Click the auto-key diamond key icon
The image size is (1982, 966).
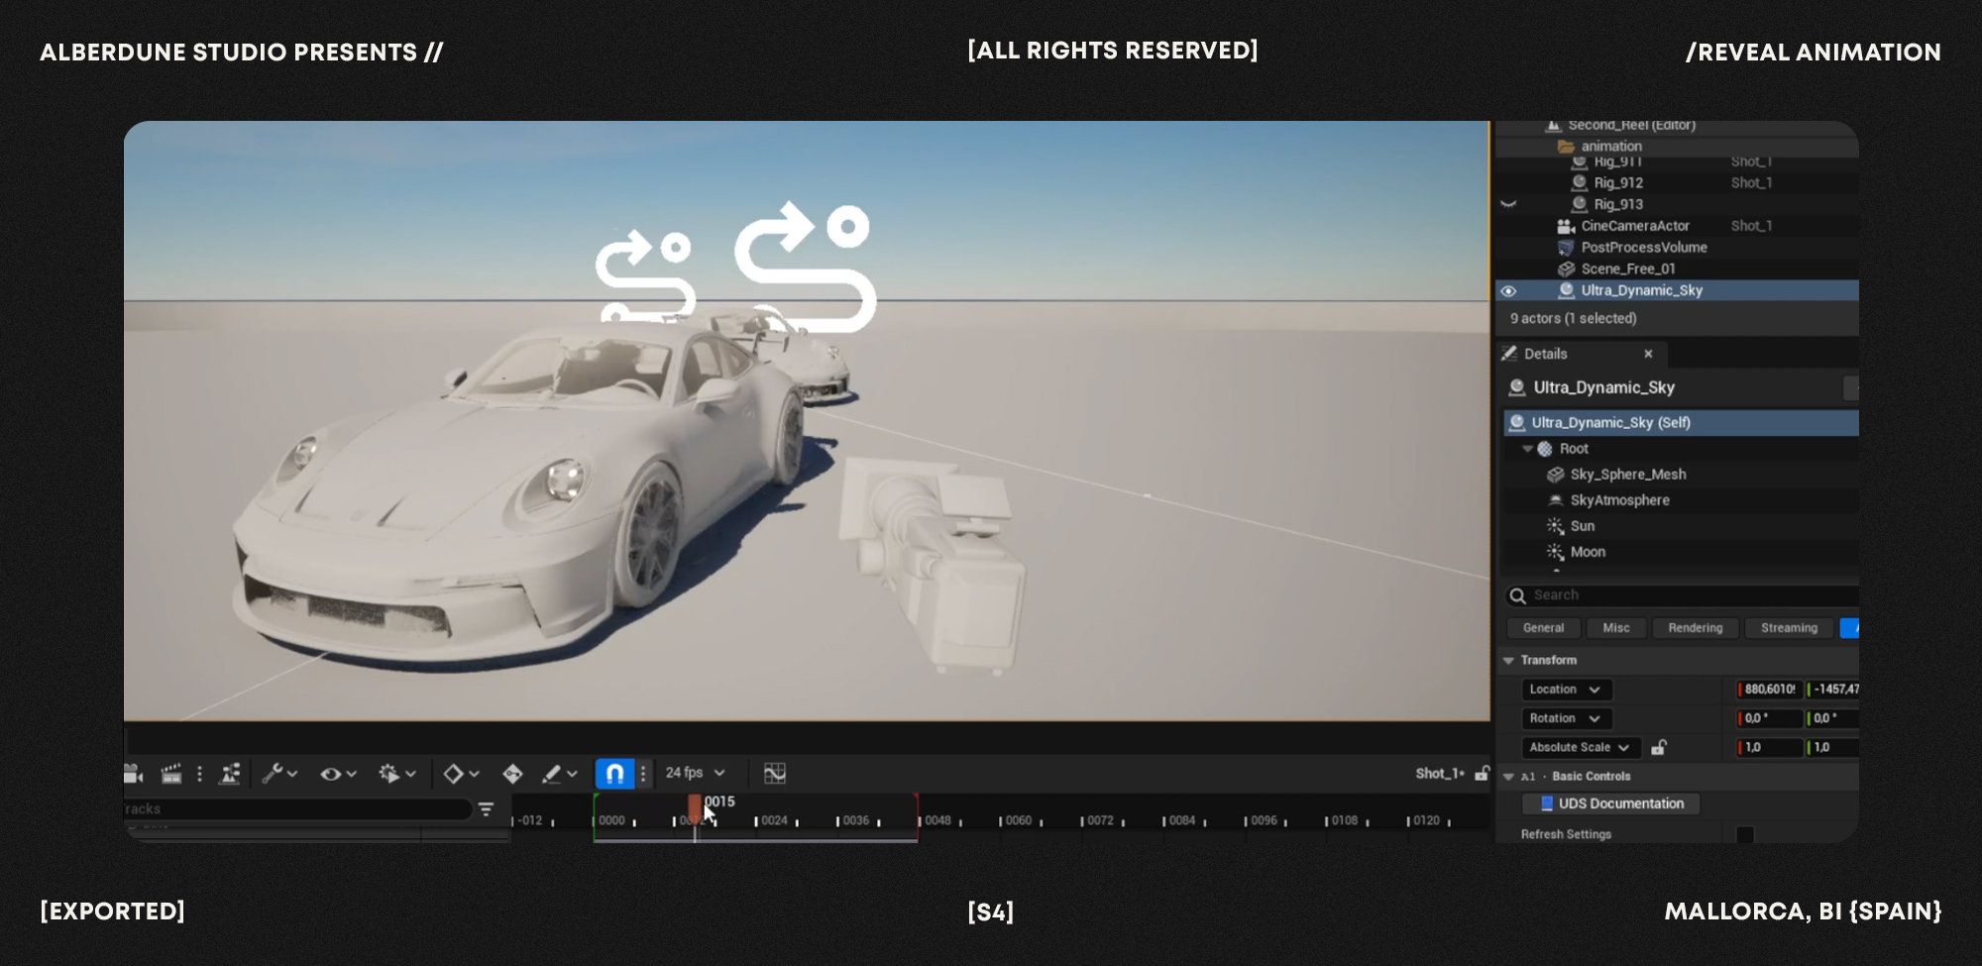[512, 774]
